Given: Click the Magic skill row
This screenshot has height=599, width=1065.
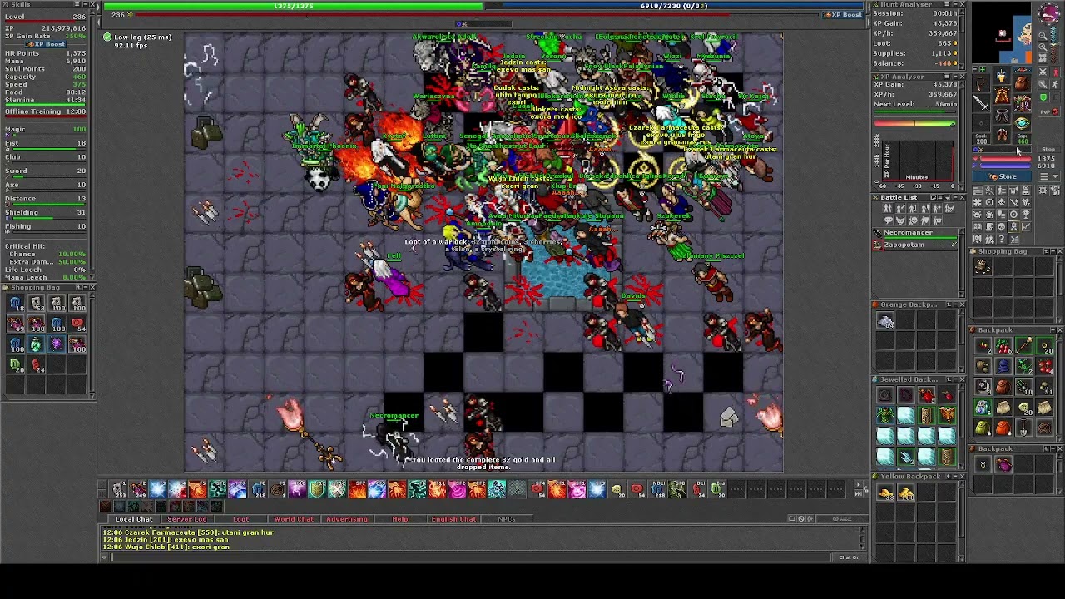Looking at the screenshot, I should coord(46,130).
